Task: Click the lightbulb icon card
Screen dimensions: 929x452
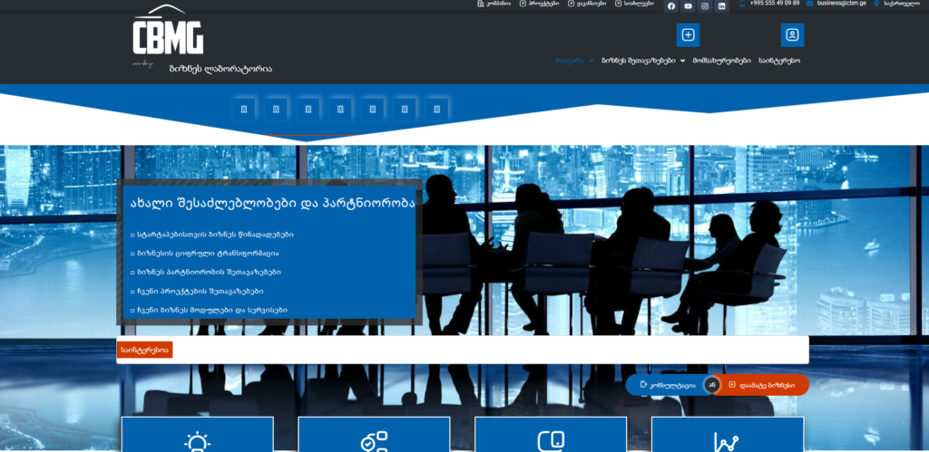Action: coord(196,440)
